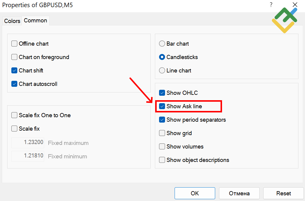
Task: Disable Chart autoscroll
Action: [14, 84]
